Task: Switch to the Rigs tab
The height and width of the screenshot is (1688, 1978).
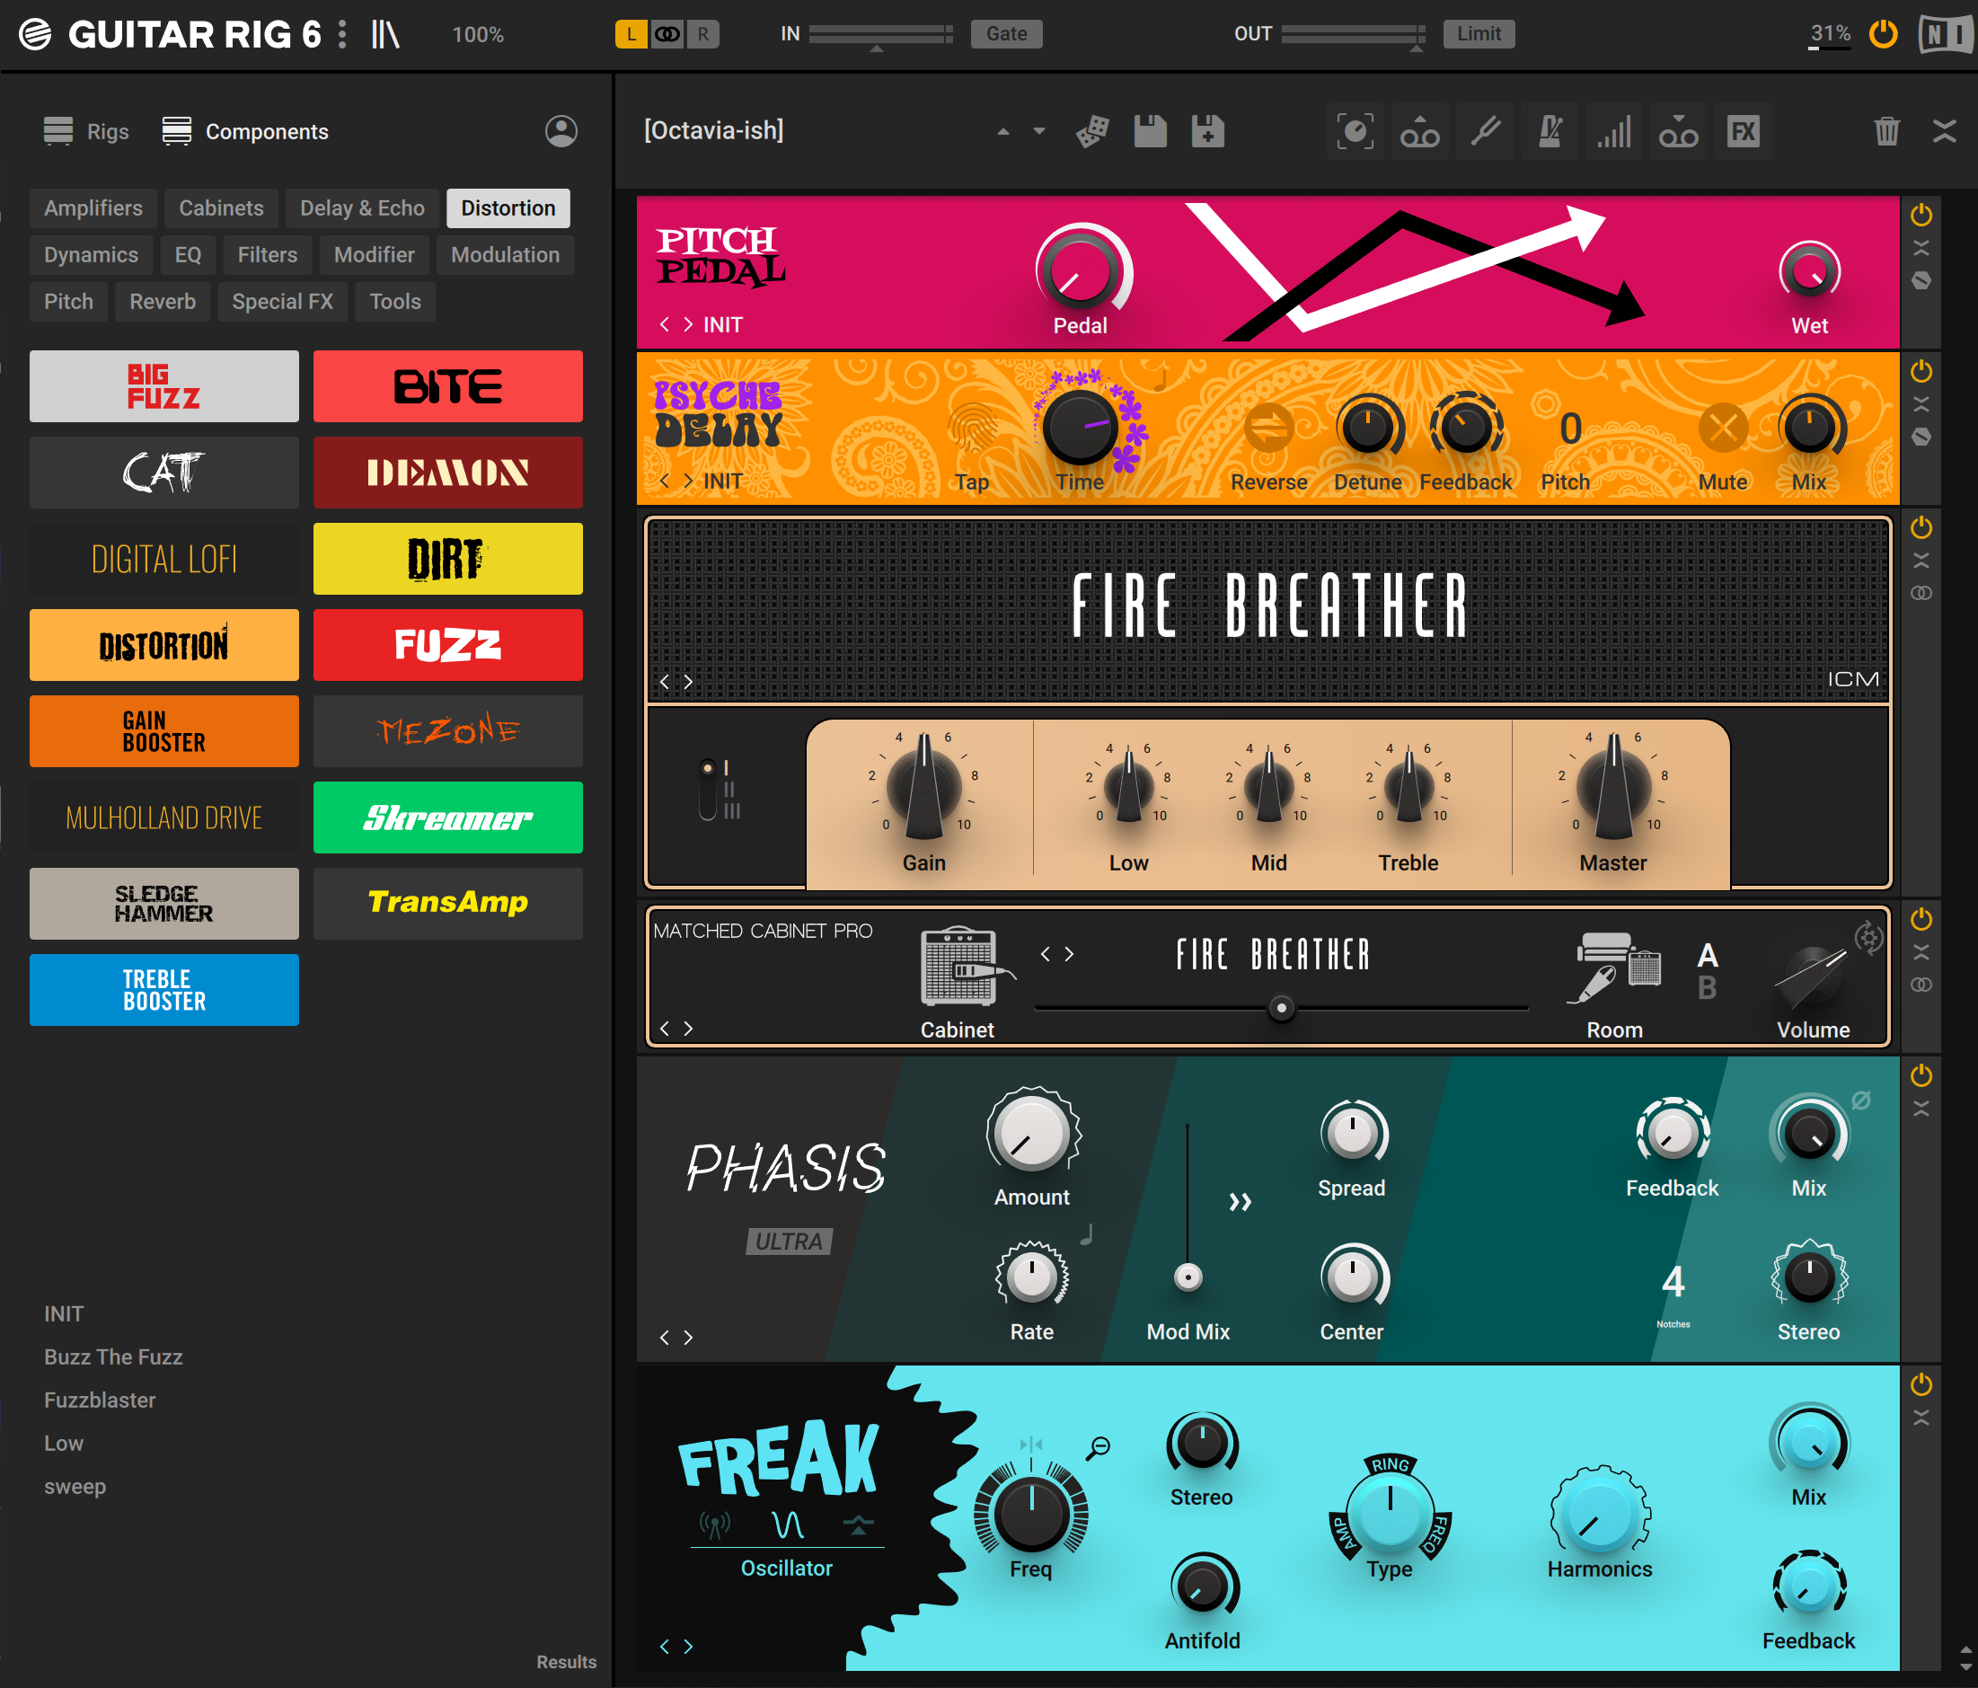Action: pos(86,131)
